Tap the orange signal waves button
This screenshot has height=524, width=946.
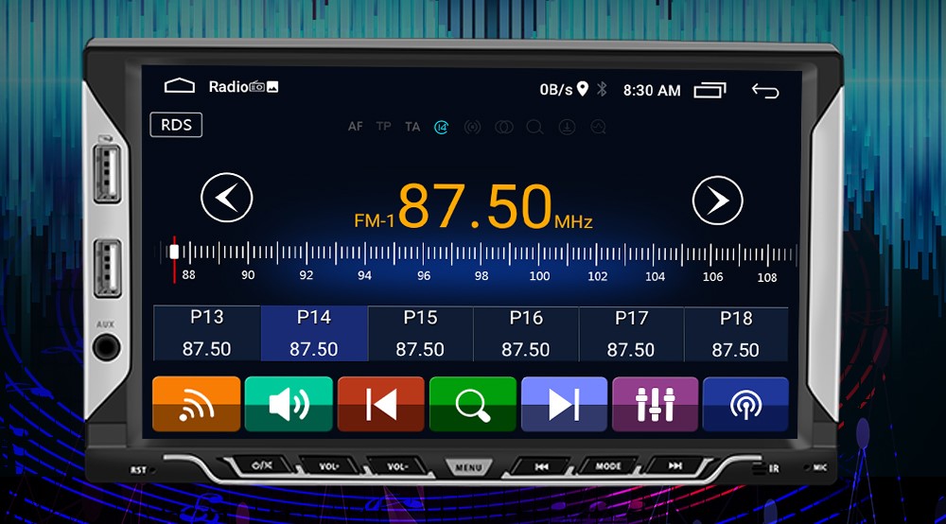196,403
